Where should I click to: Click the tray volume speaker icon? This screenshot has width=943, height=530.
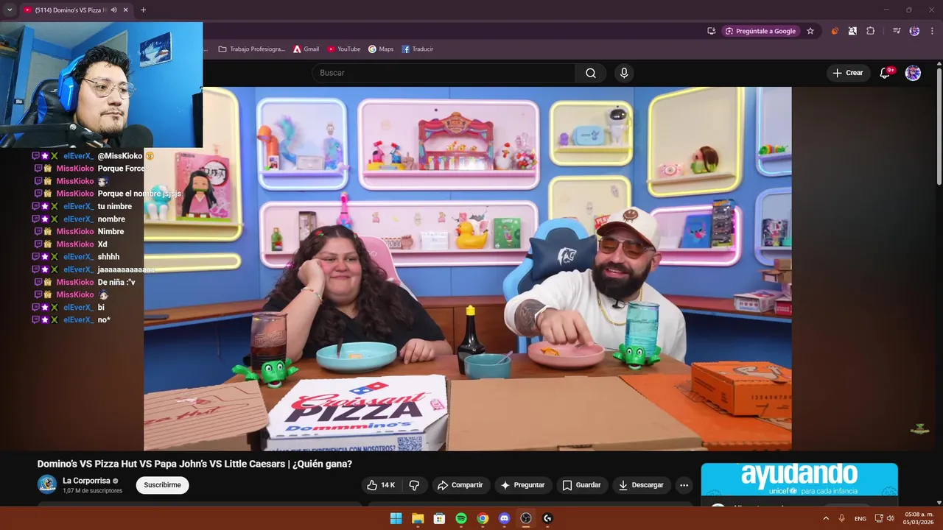tap(890, 518)
